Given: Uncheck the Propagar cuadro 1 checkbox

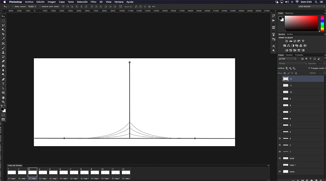Looking at the screenshot, I should pos(309,68).
